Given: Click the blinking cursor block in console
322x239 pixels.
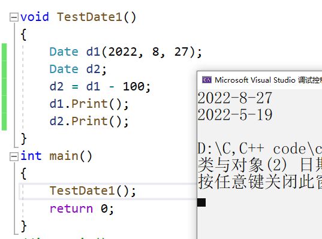Looking at the screenshot, I should click(x=201, y=202).
